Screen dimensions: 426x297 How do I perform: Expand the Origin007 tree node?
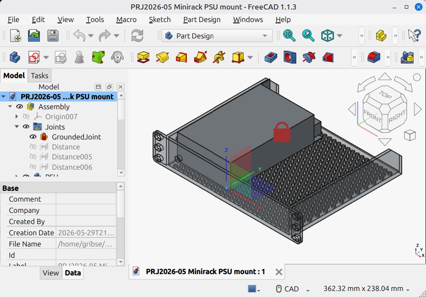coord(17,117)
